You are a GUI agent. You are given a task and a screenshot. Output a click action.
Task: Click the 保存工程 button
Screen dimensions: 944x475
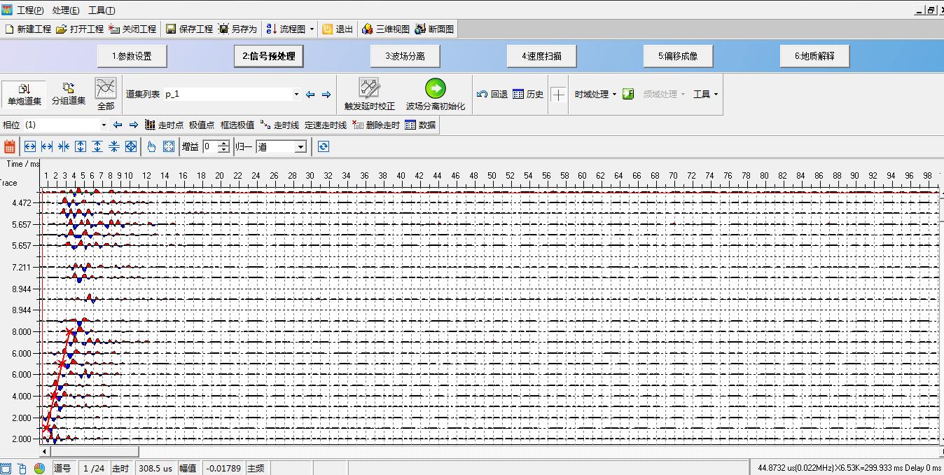(x=189, y=29)
